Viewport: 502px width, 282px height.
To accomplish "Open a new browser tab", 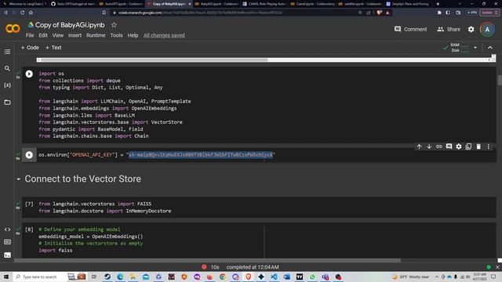I will (x=438, y=4).
